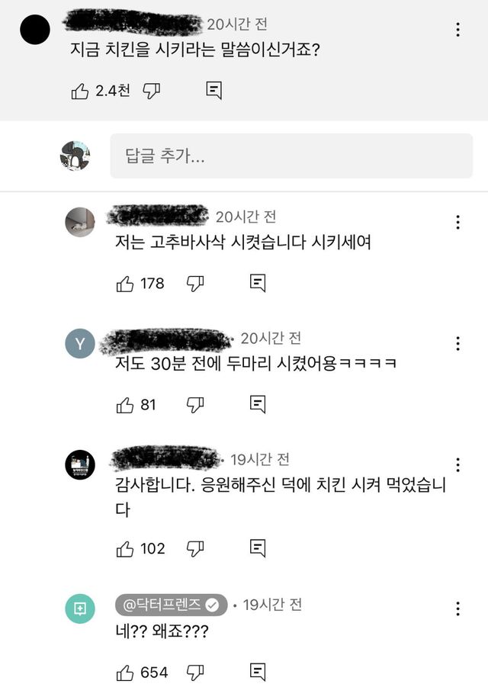
Task: Like the 두마리 reply with 81 likes
Action: [x=125, y=405]
